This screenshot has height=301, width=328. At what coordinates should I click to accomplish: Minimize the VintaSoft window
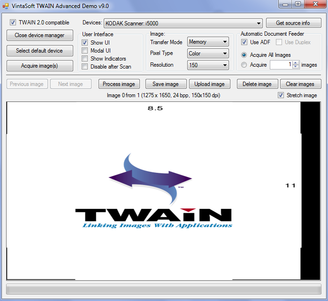(x=285, y=4)
